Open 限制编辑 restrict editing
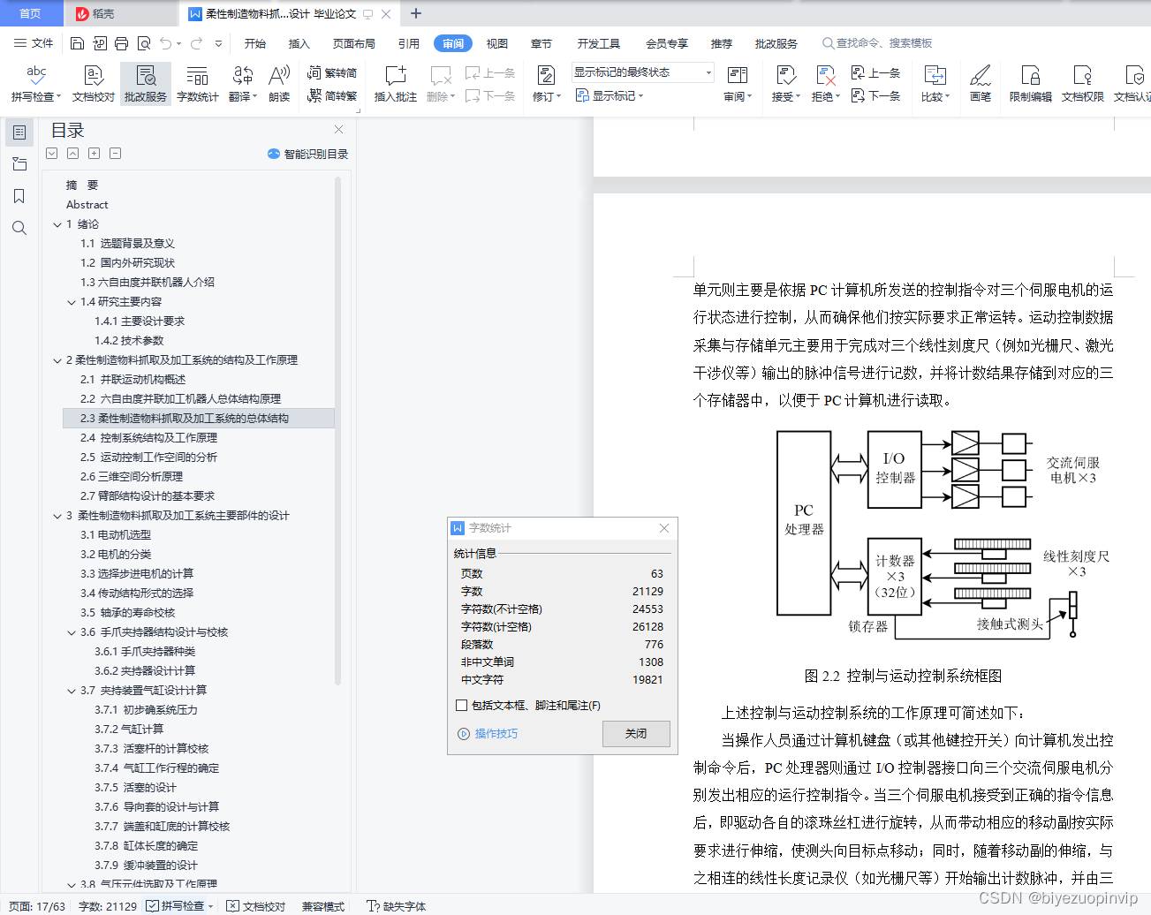1151x915 pixels. [x=1030, y=84]
